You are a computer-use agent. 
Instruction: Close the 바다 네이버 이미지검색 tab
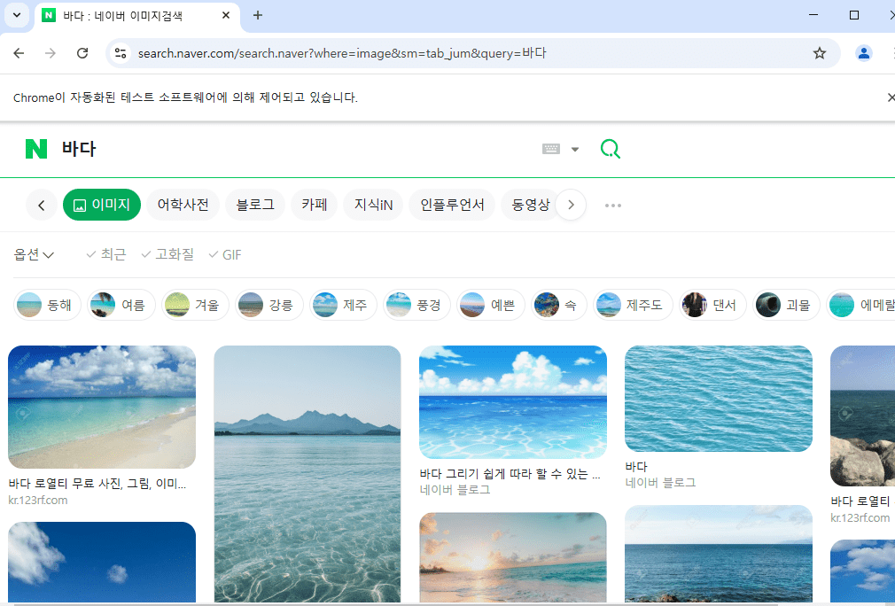[x=226, y=15]
